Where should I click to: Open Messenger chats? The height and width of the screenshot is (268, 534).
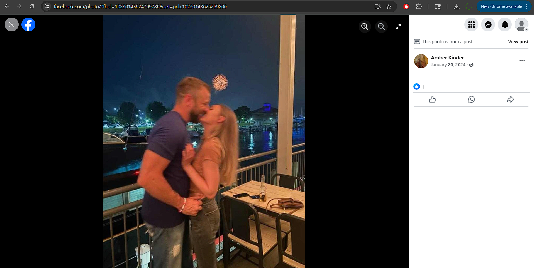[x=488, y=25]
